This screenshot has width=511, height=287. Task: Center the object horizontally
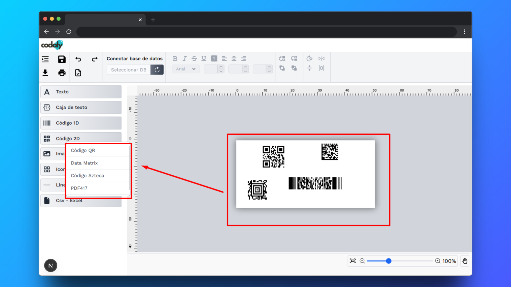click(322, 68)
